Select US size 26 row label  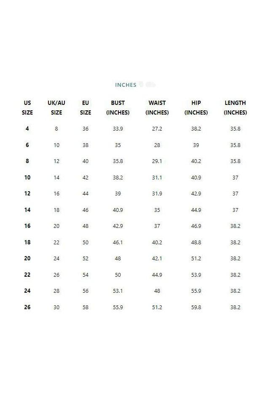(x=27, y=307)
